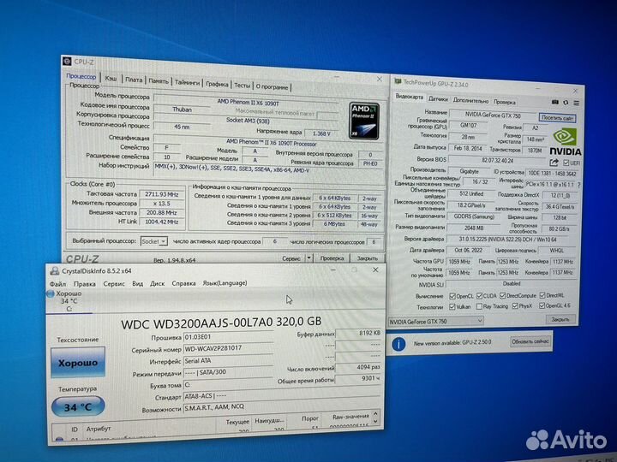Click the blue info icon in update notification
Viewport: 617px width, 462px height.
400,342
